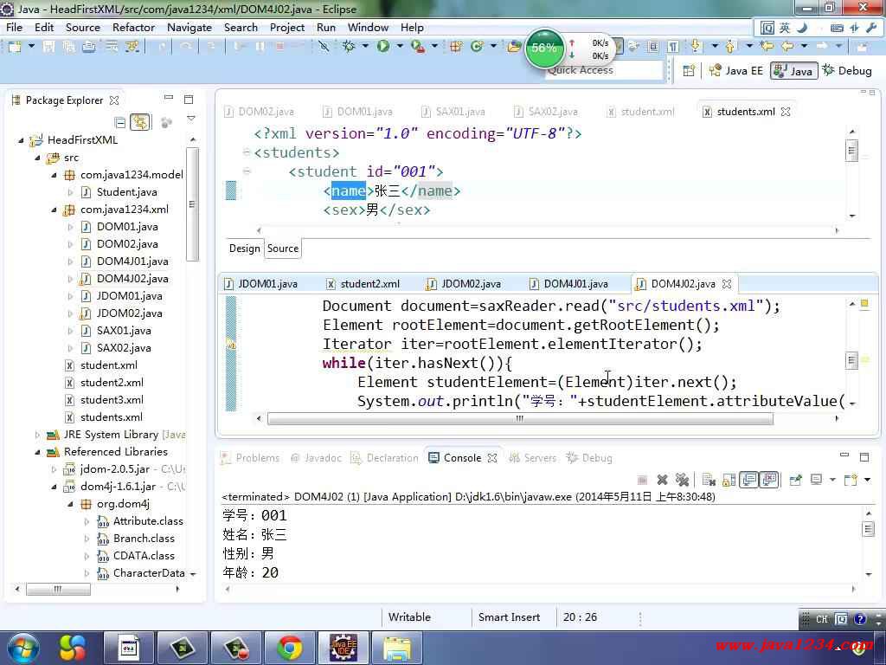
Task: Collapse the org.dom4j package node
Action: [70, 504]
